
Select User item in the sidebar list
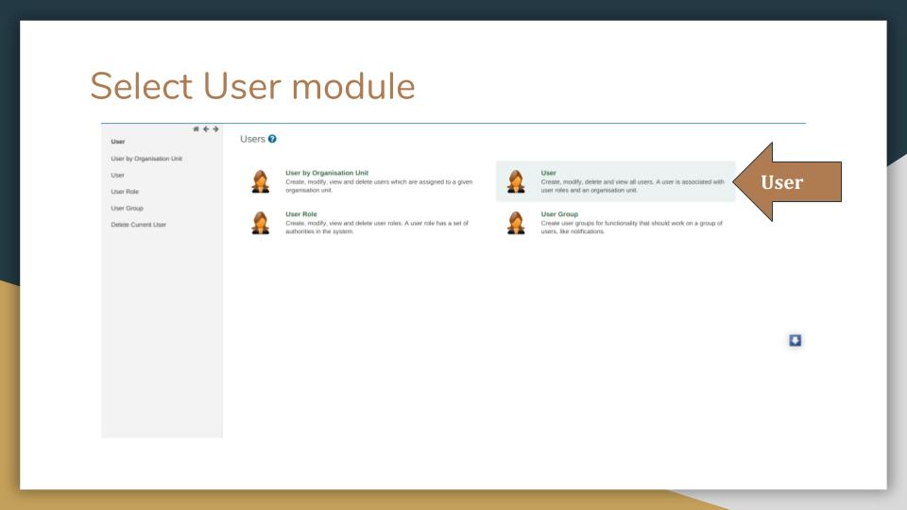pyautogui.click(x=117, y=176)
